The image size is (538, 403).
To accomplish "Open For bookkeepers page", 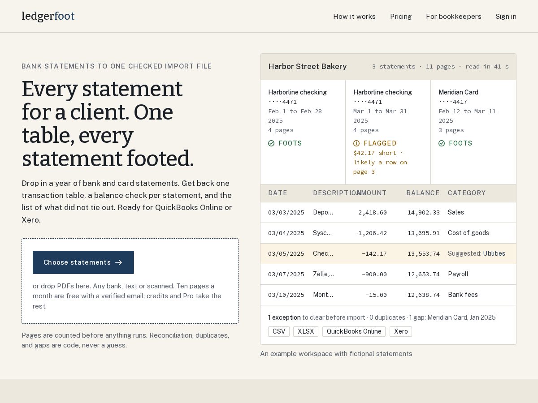I will point(454,17).
